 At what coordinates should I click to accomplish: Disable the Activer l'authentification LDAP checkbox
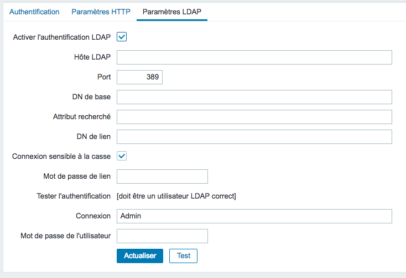[122, 37]
